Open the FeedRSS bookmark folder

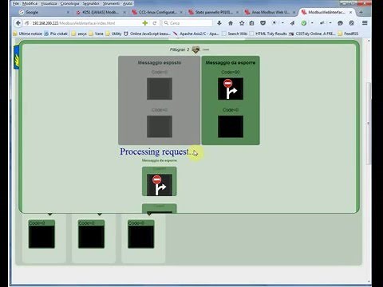(348, 33)
